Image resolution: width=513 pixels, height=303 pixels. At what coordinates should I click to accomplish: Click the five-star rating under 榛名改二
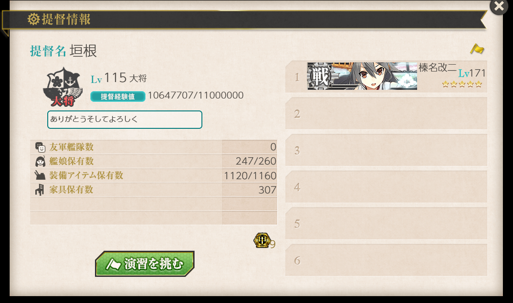(x=462, y=84)
